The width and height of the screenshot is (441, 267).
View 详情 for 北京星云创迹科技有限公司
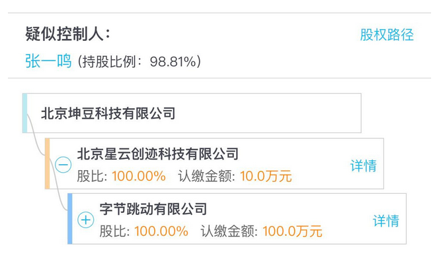363,165
